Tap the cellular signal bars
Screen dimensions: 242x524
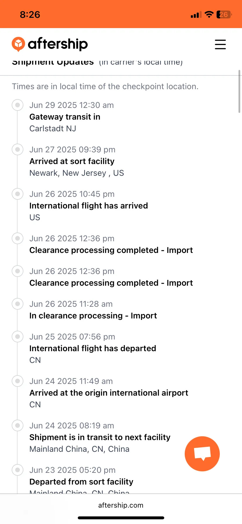[196, 15]
